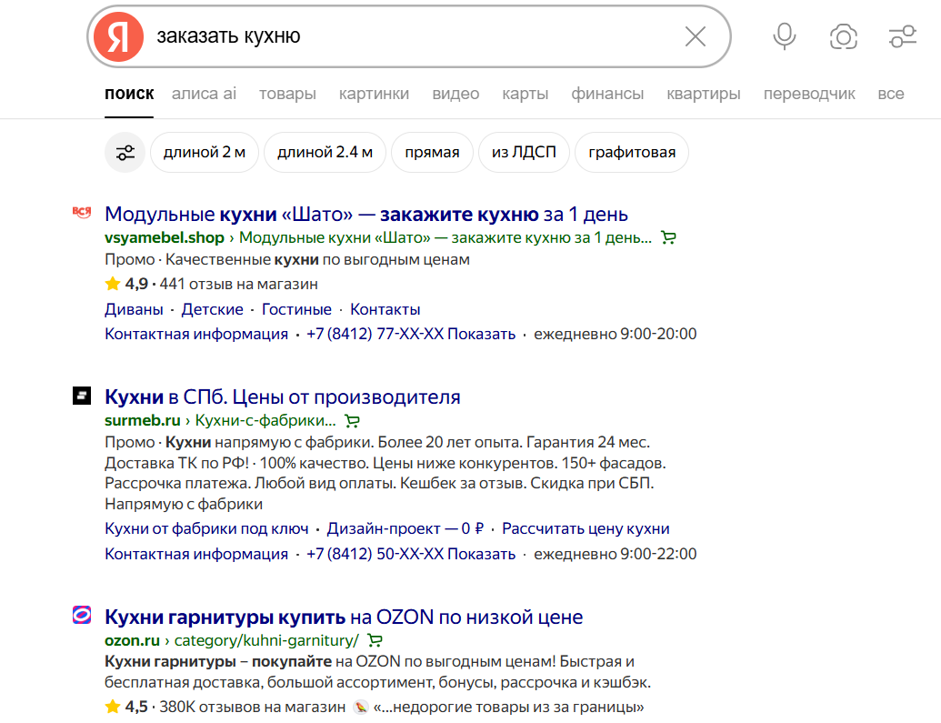
Task: Open "Кухни гарнитуры купить на OZON" result
Action: (344, 617)
